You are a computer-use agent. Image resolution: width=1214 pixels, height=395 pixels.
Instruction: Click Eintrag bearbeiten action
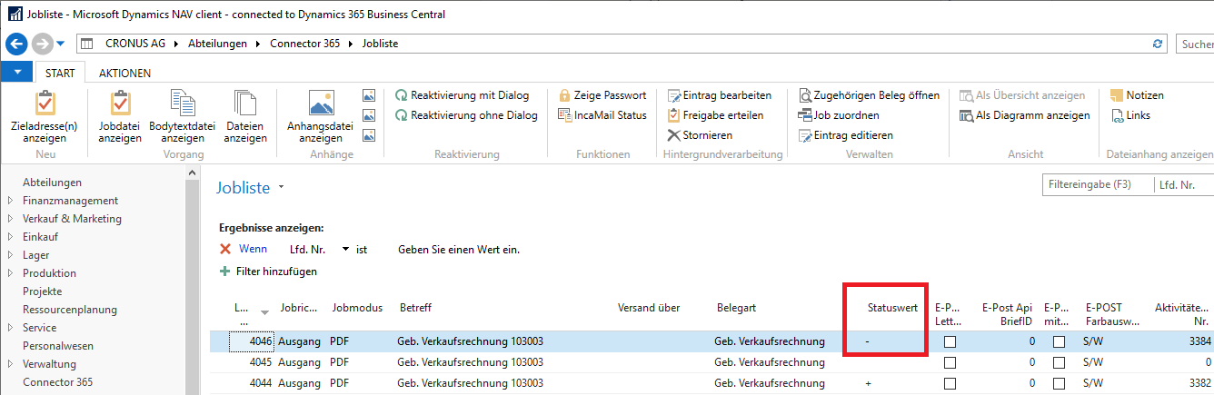pos(719,95)
